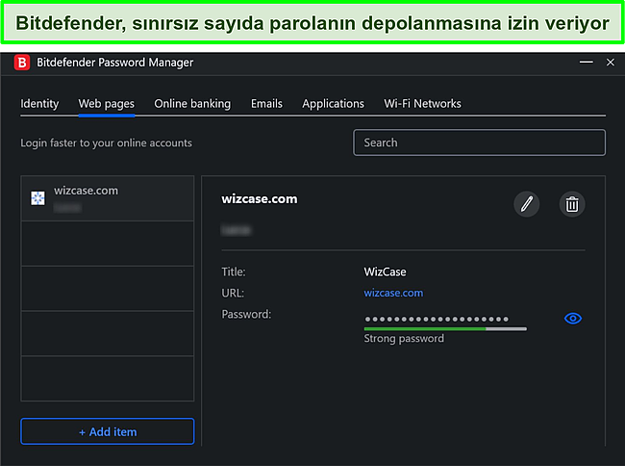
Task: Click the wizcase.com favicon in list
Action: coord(37,198)
